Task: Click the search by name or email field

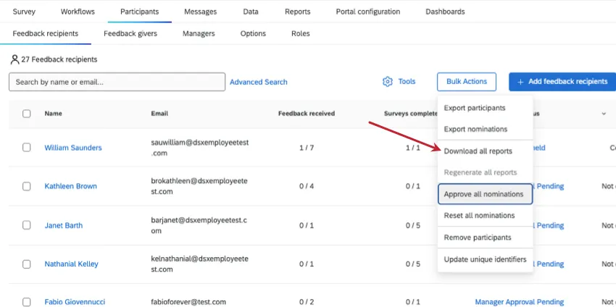Action: [117, 82]
